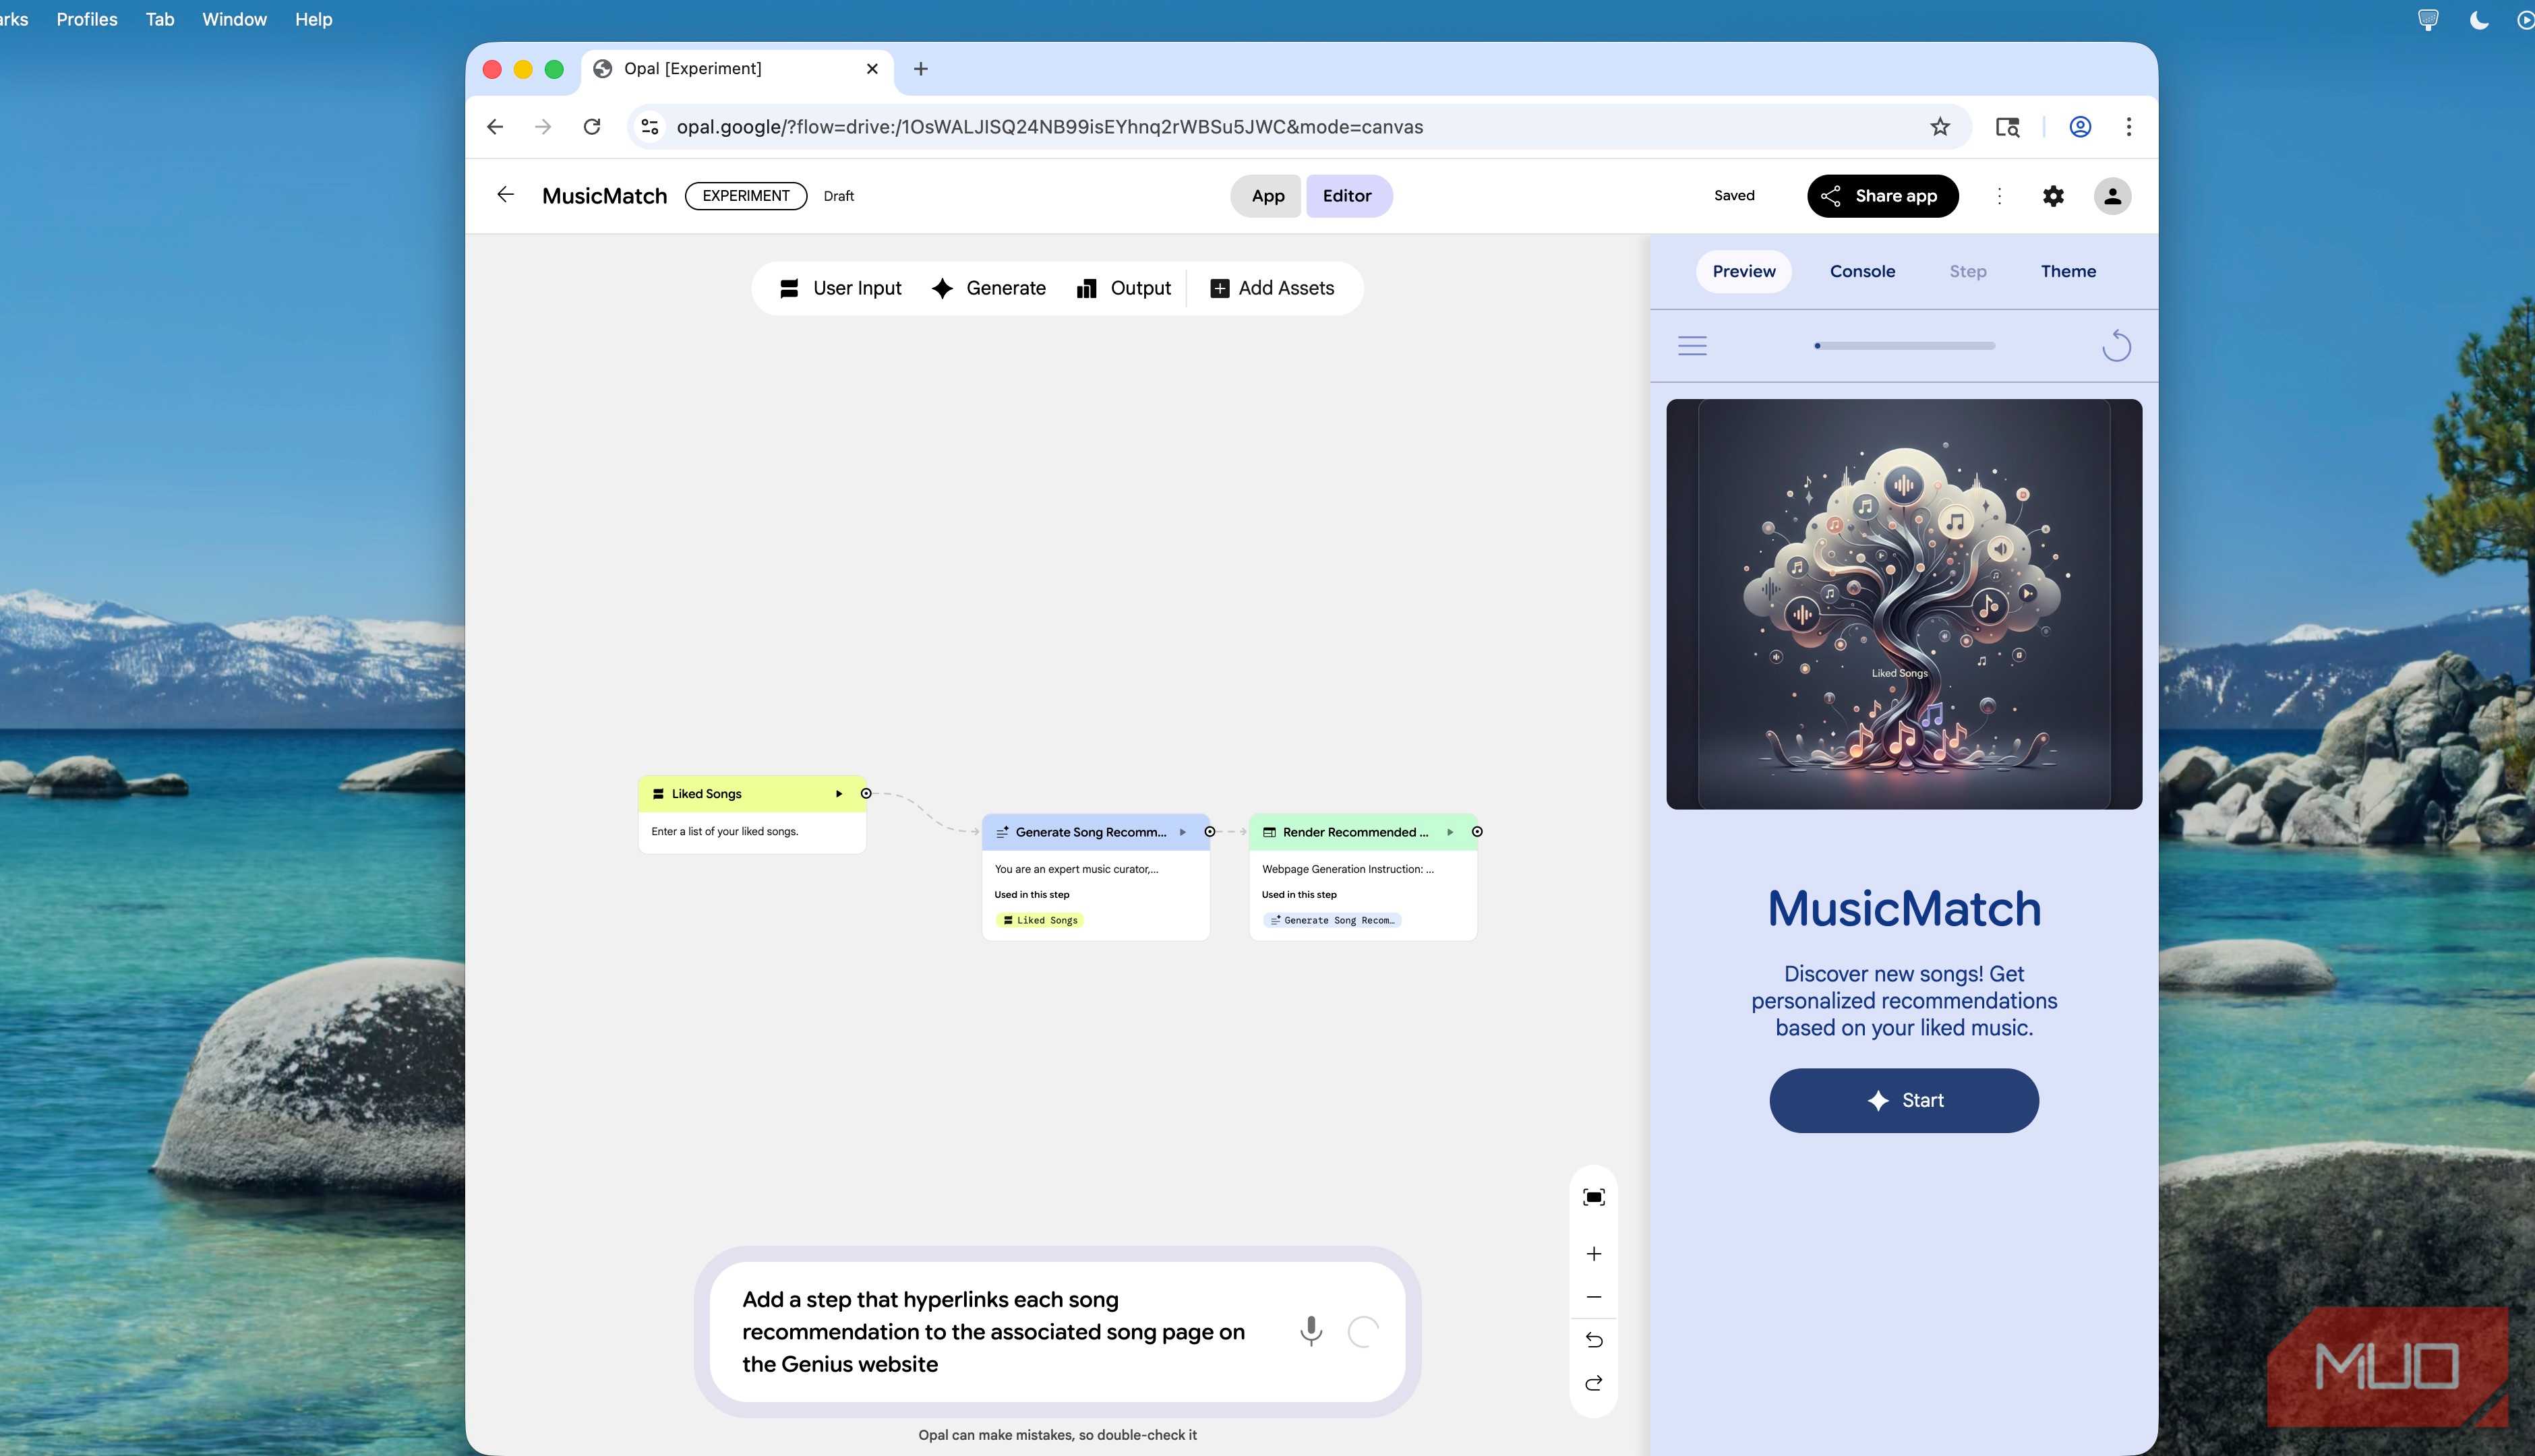
Task: Click the Saved status text
Action: pos(1734,196)
